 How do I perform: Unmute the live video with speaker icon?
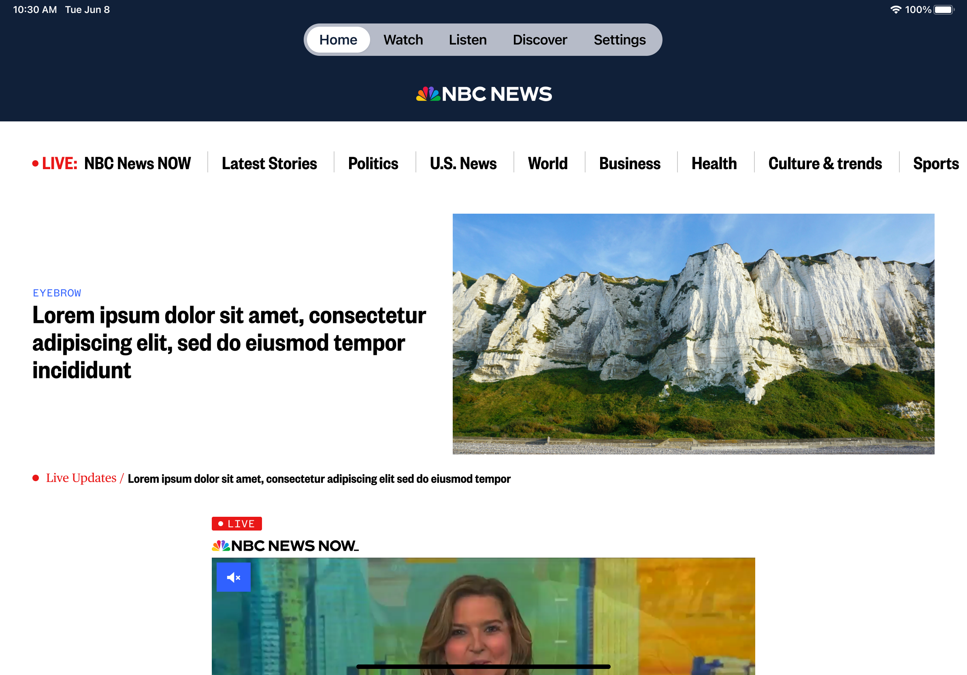click(x=233, y=577)
